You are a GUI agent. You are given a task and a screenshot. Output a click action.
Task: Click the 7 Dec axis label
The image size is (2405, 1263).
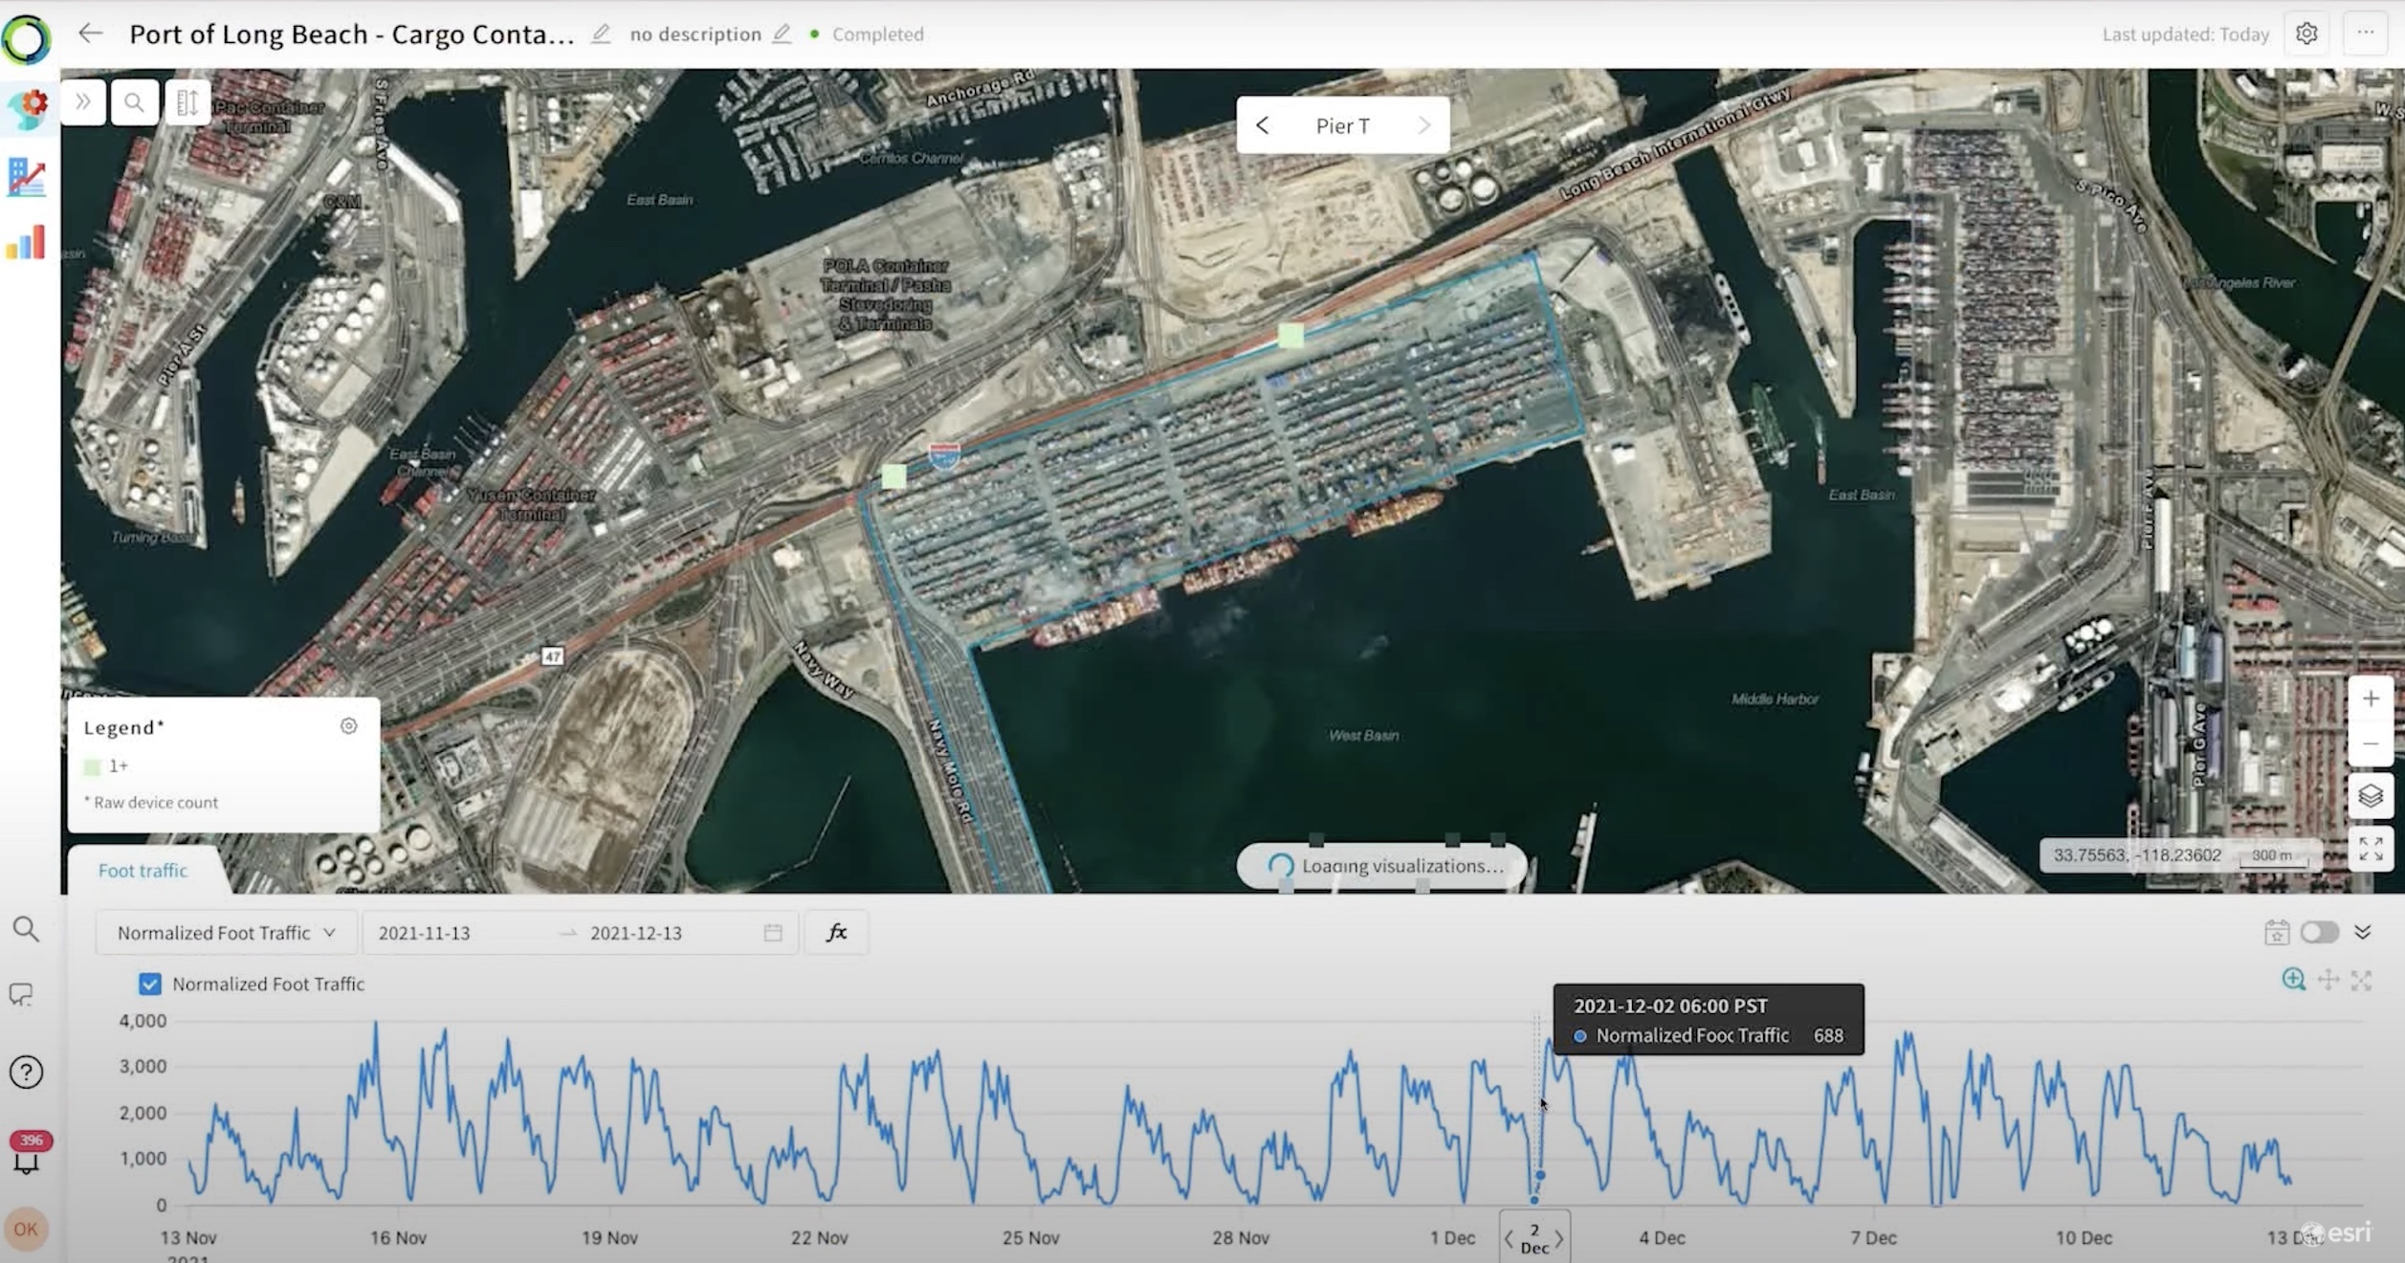pos(1872,1237)
